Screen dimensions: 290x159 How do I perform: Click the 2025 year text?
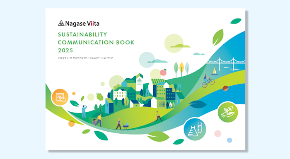tap(65, 50)
